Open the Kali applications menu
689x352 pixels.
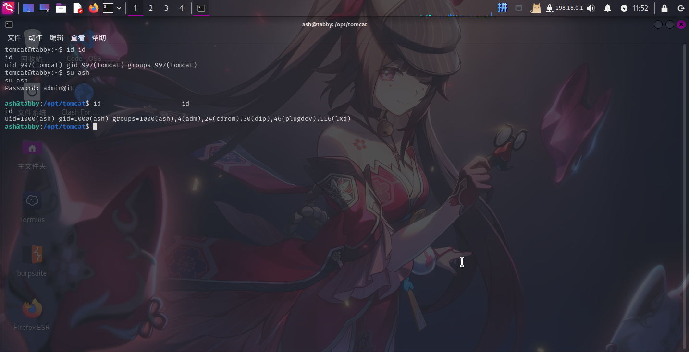[x=8, y=8]
